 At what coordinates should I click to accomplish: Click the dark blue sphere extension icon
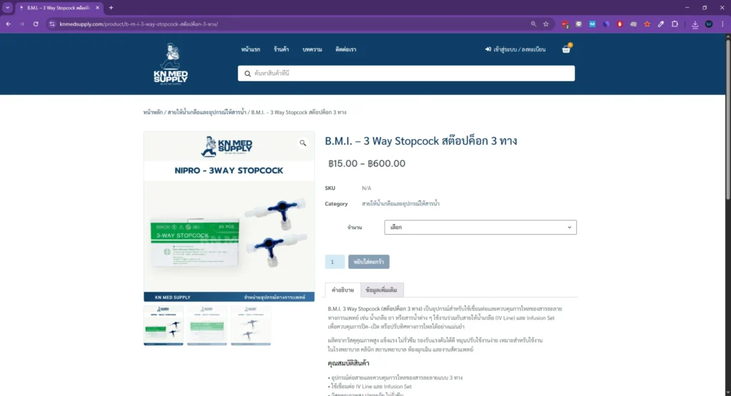[x=606, y=24]
